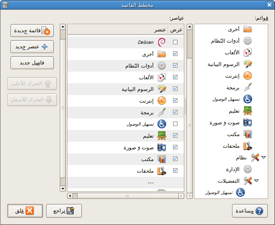Click the Accessories (ملحقات) icon in menus tree
This screenshot has height=225, width=275.
[248, 146]
